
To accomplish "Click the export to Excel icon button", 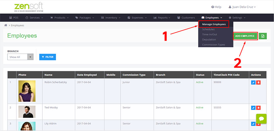I will 263,36.
